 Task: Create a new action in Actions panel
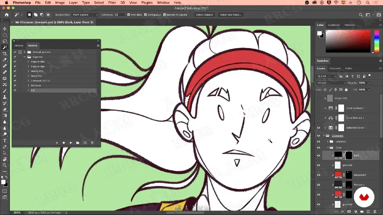click(x=85, y=143)
